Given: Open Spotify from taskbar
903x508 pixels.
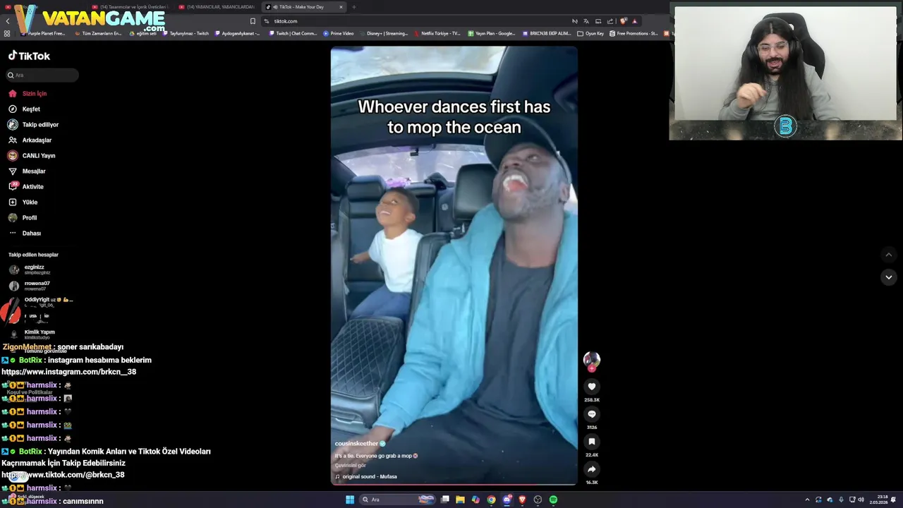Looking at the screenshot, I should [553, 500].
